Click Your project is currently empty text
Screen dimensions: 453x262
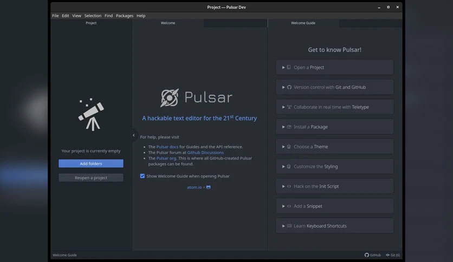coord(91,151)
